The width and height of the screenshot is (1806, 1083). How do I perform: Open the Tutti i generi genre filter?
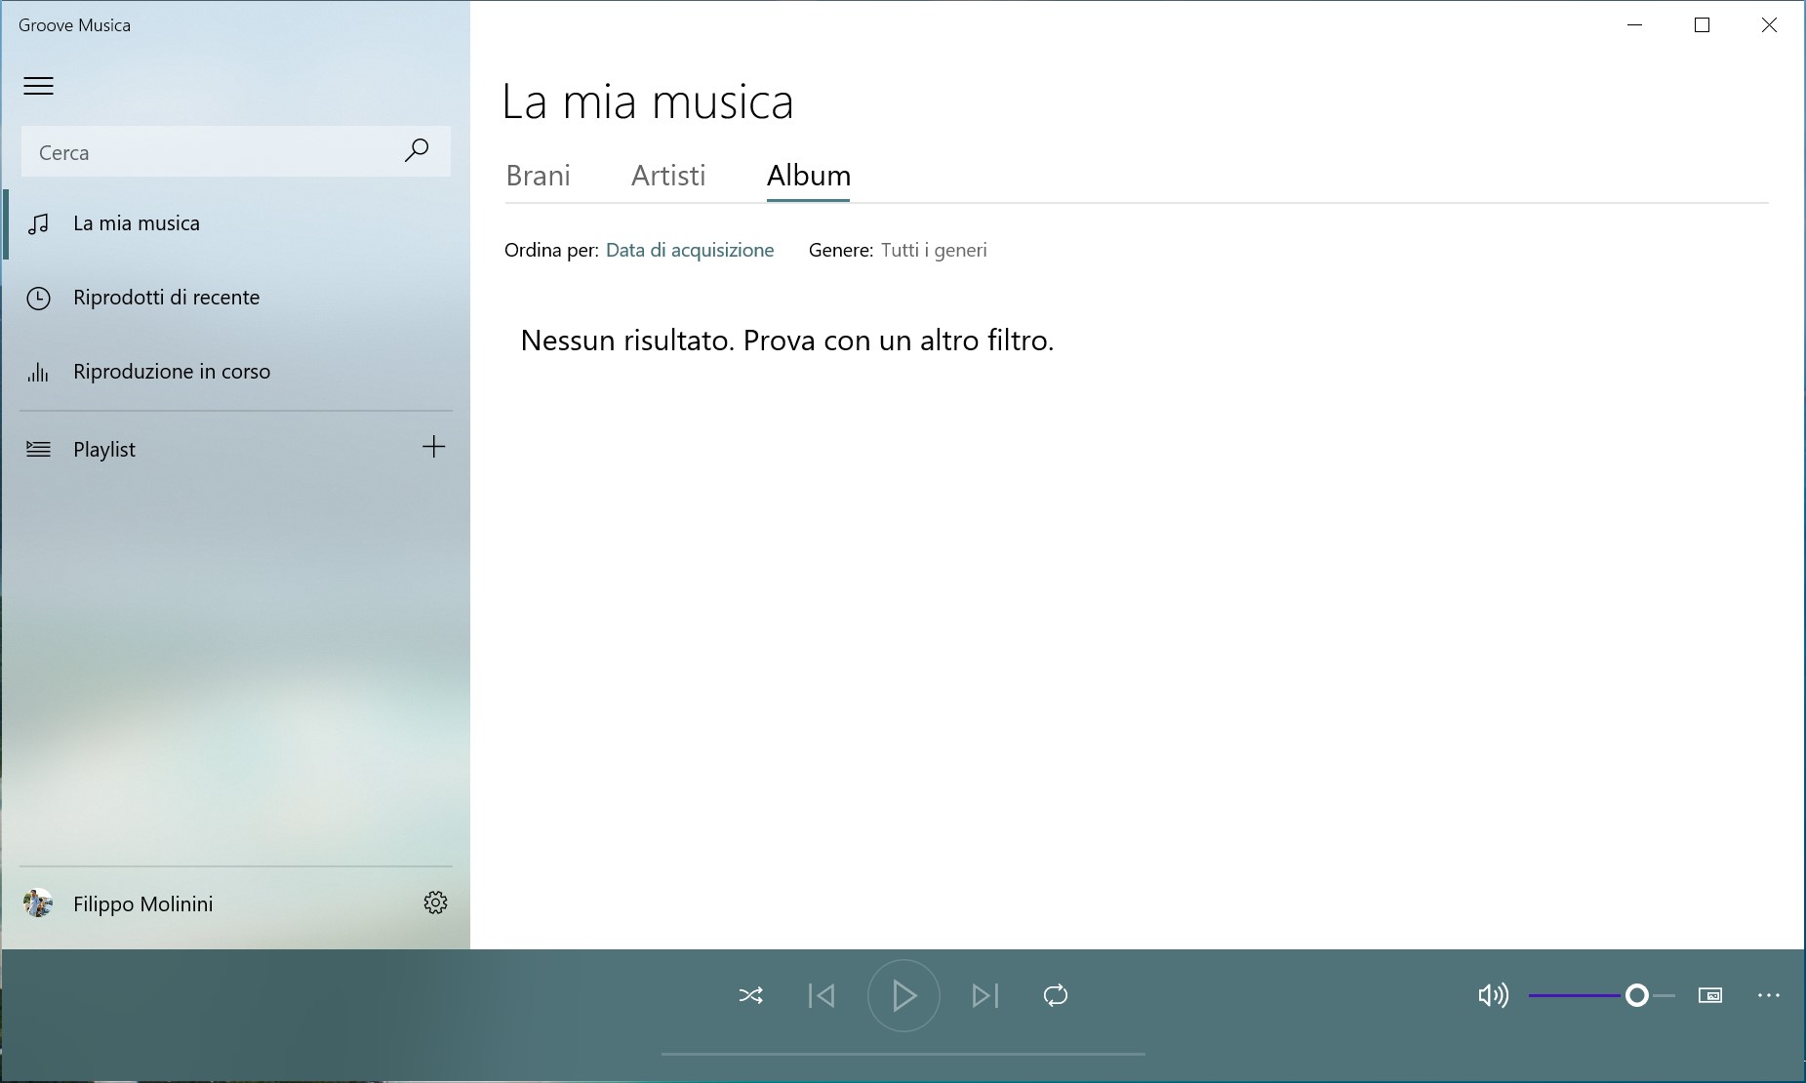pyautogui.click(x=934, y=250)
